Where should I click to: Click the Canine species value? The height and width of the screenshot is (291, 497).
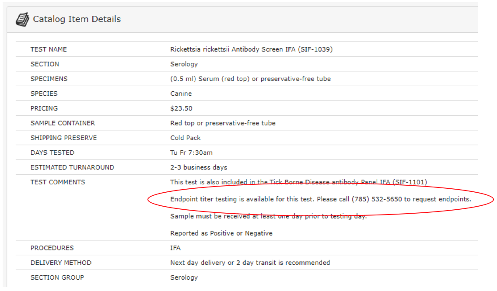coord(181,94)
